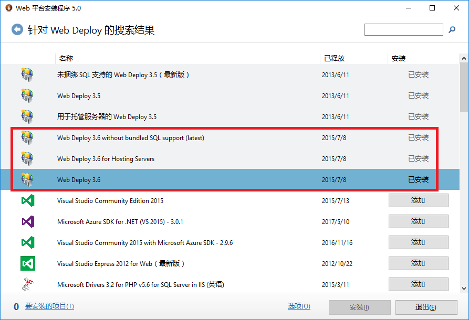
Task: Click the vertical scrollbar thumb
Action: pos(464,87)
